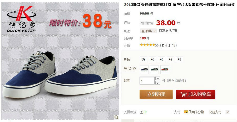
Task: Choose the dark green shoe color thumbnail
Action: pos(154,69)
